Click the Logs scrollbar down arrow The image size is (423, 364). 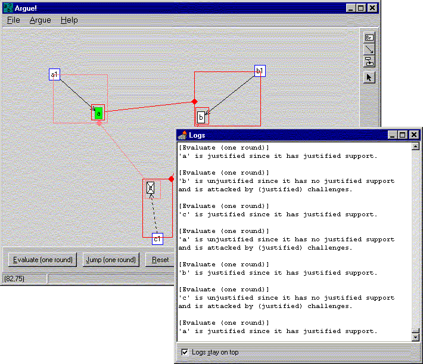point(415,338)
